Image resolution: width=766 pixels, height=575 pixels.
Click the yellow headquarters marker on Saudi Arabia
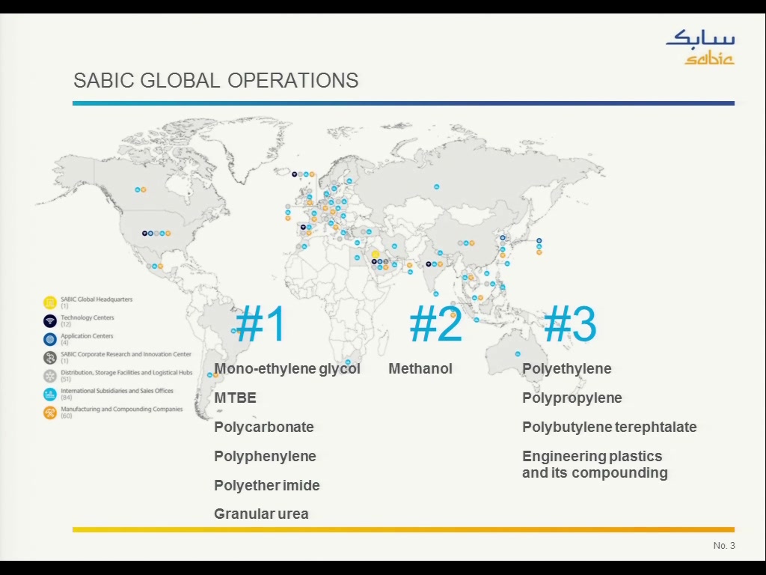376,255
